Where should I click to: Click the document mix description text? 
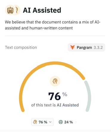pyautogui.click(x=53, y=25)
